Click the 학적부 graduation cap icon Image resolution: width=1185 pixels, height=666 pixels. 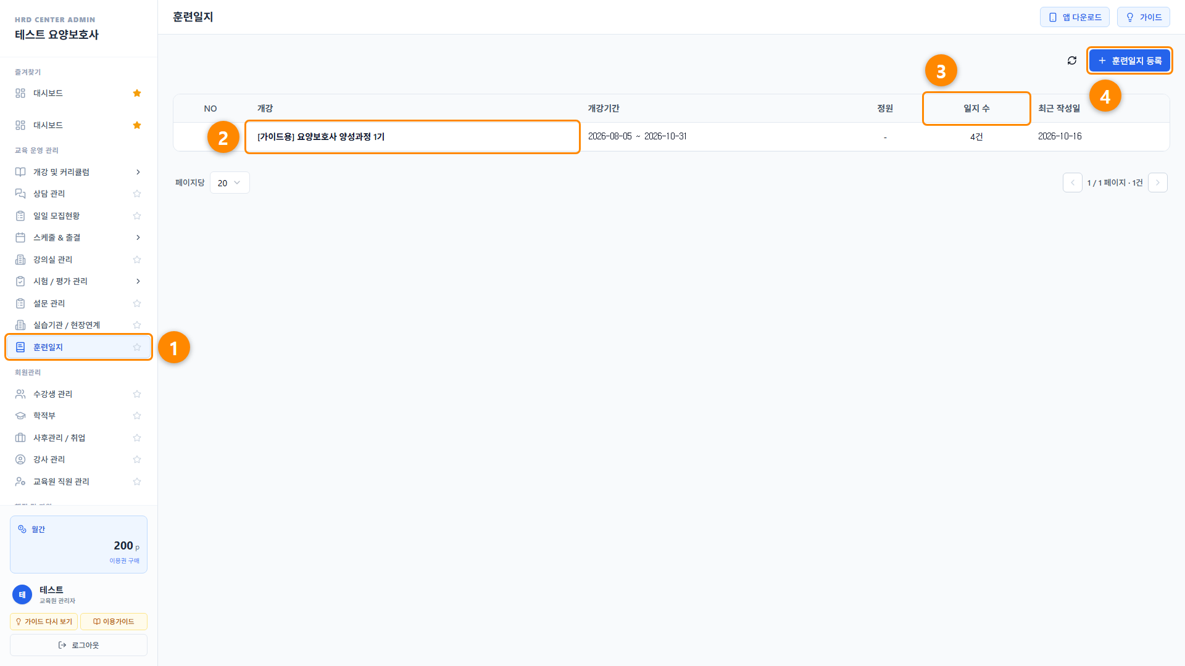pos(20,416)
